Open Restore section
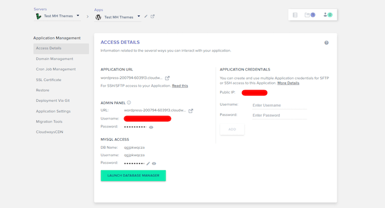The width and height of the screenshot is (385, 208). 43,90
